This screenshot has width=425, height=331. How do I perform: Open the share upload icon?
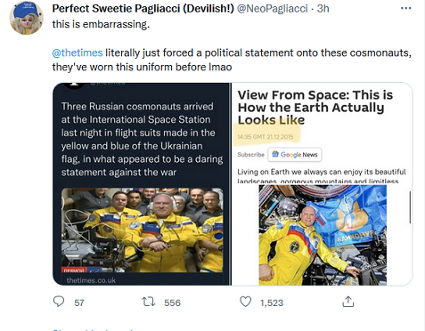click(347, 302)
